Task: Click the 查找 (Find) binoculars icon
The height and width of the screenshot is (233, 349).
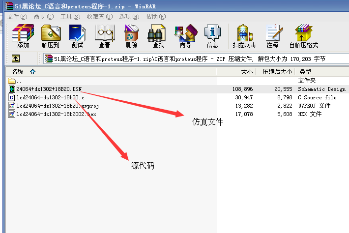Action: point(156,33)
